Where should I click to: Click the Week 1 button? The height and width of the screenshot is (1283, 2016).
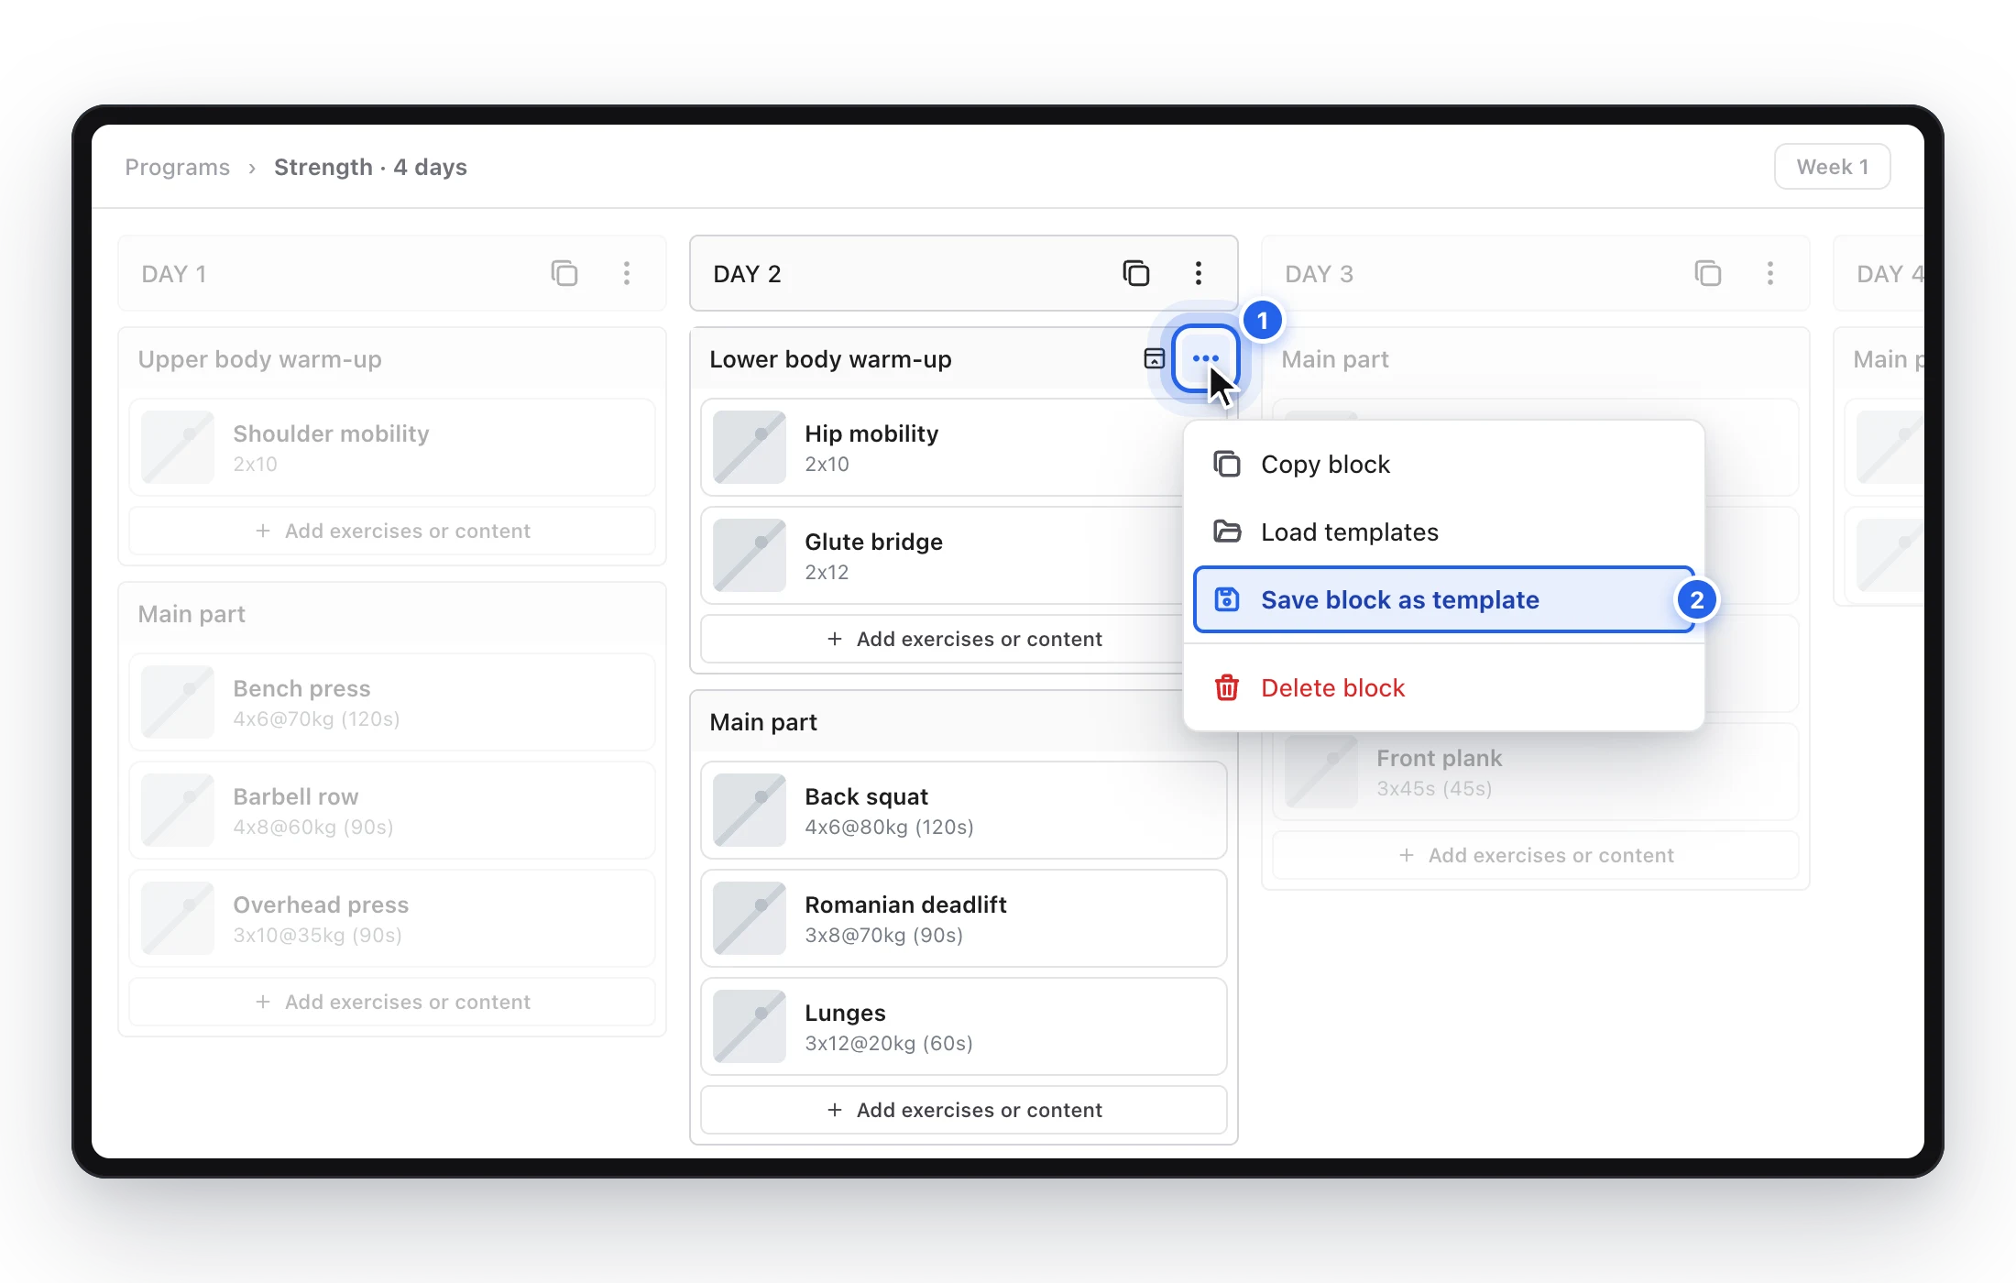(1833, 167)
